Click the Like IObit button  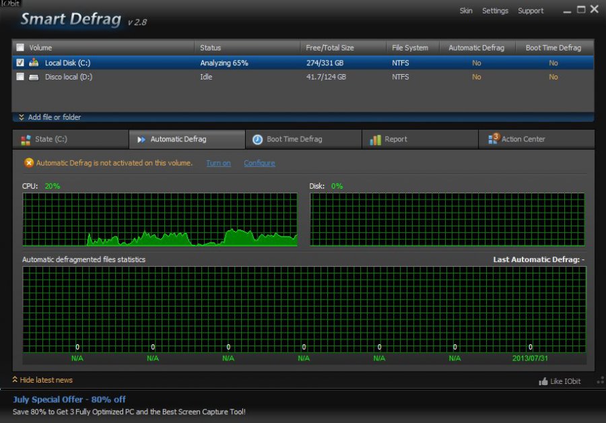click(x=560, y=382)
